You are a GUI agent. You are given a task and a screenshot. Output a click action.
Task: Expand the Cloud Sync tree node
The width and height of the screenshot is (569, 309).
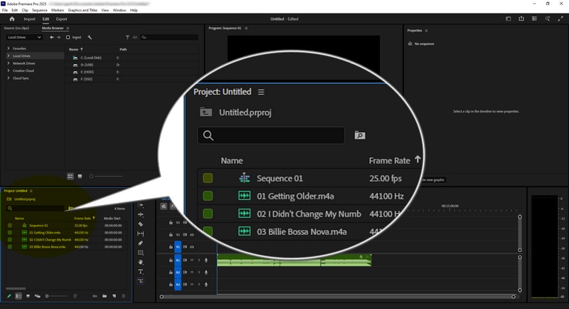point(9,78)
